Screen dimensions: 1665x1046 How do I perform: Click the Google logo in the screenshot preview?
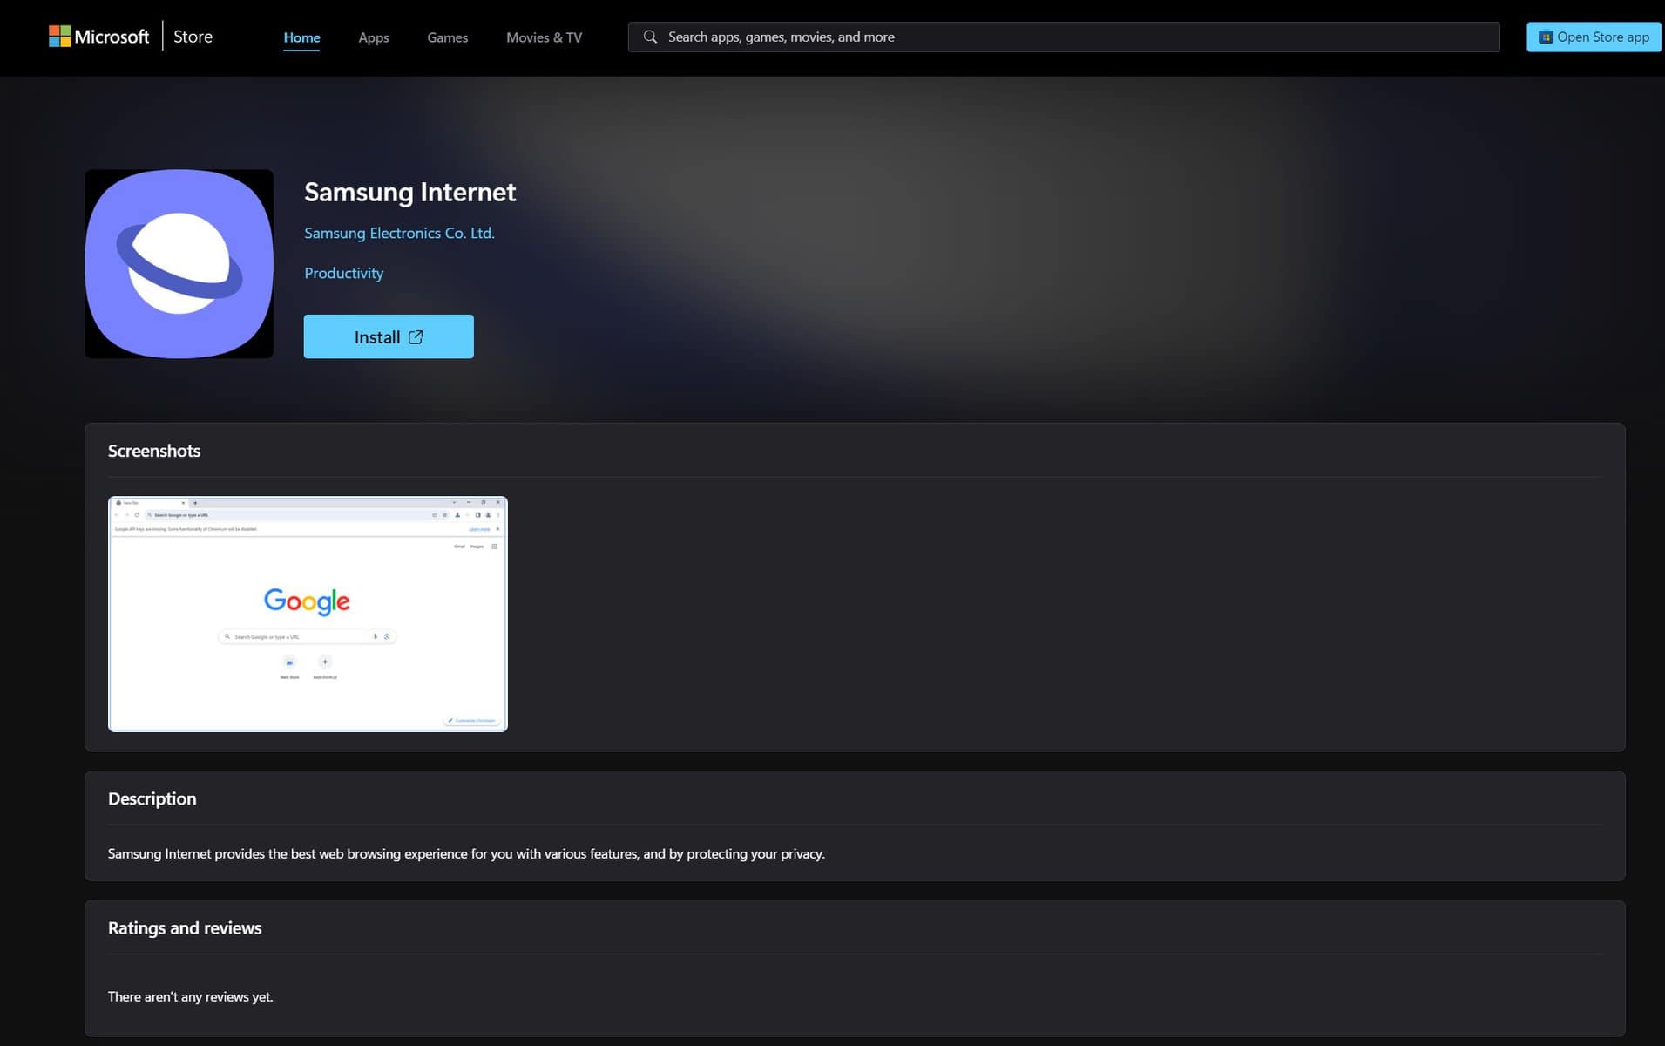(307, 601)
